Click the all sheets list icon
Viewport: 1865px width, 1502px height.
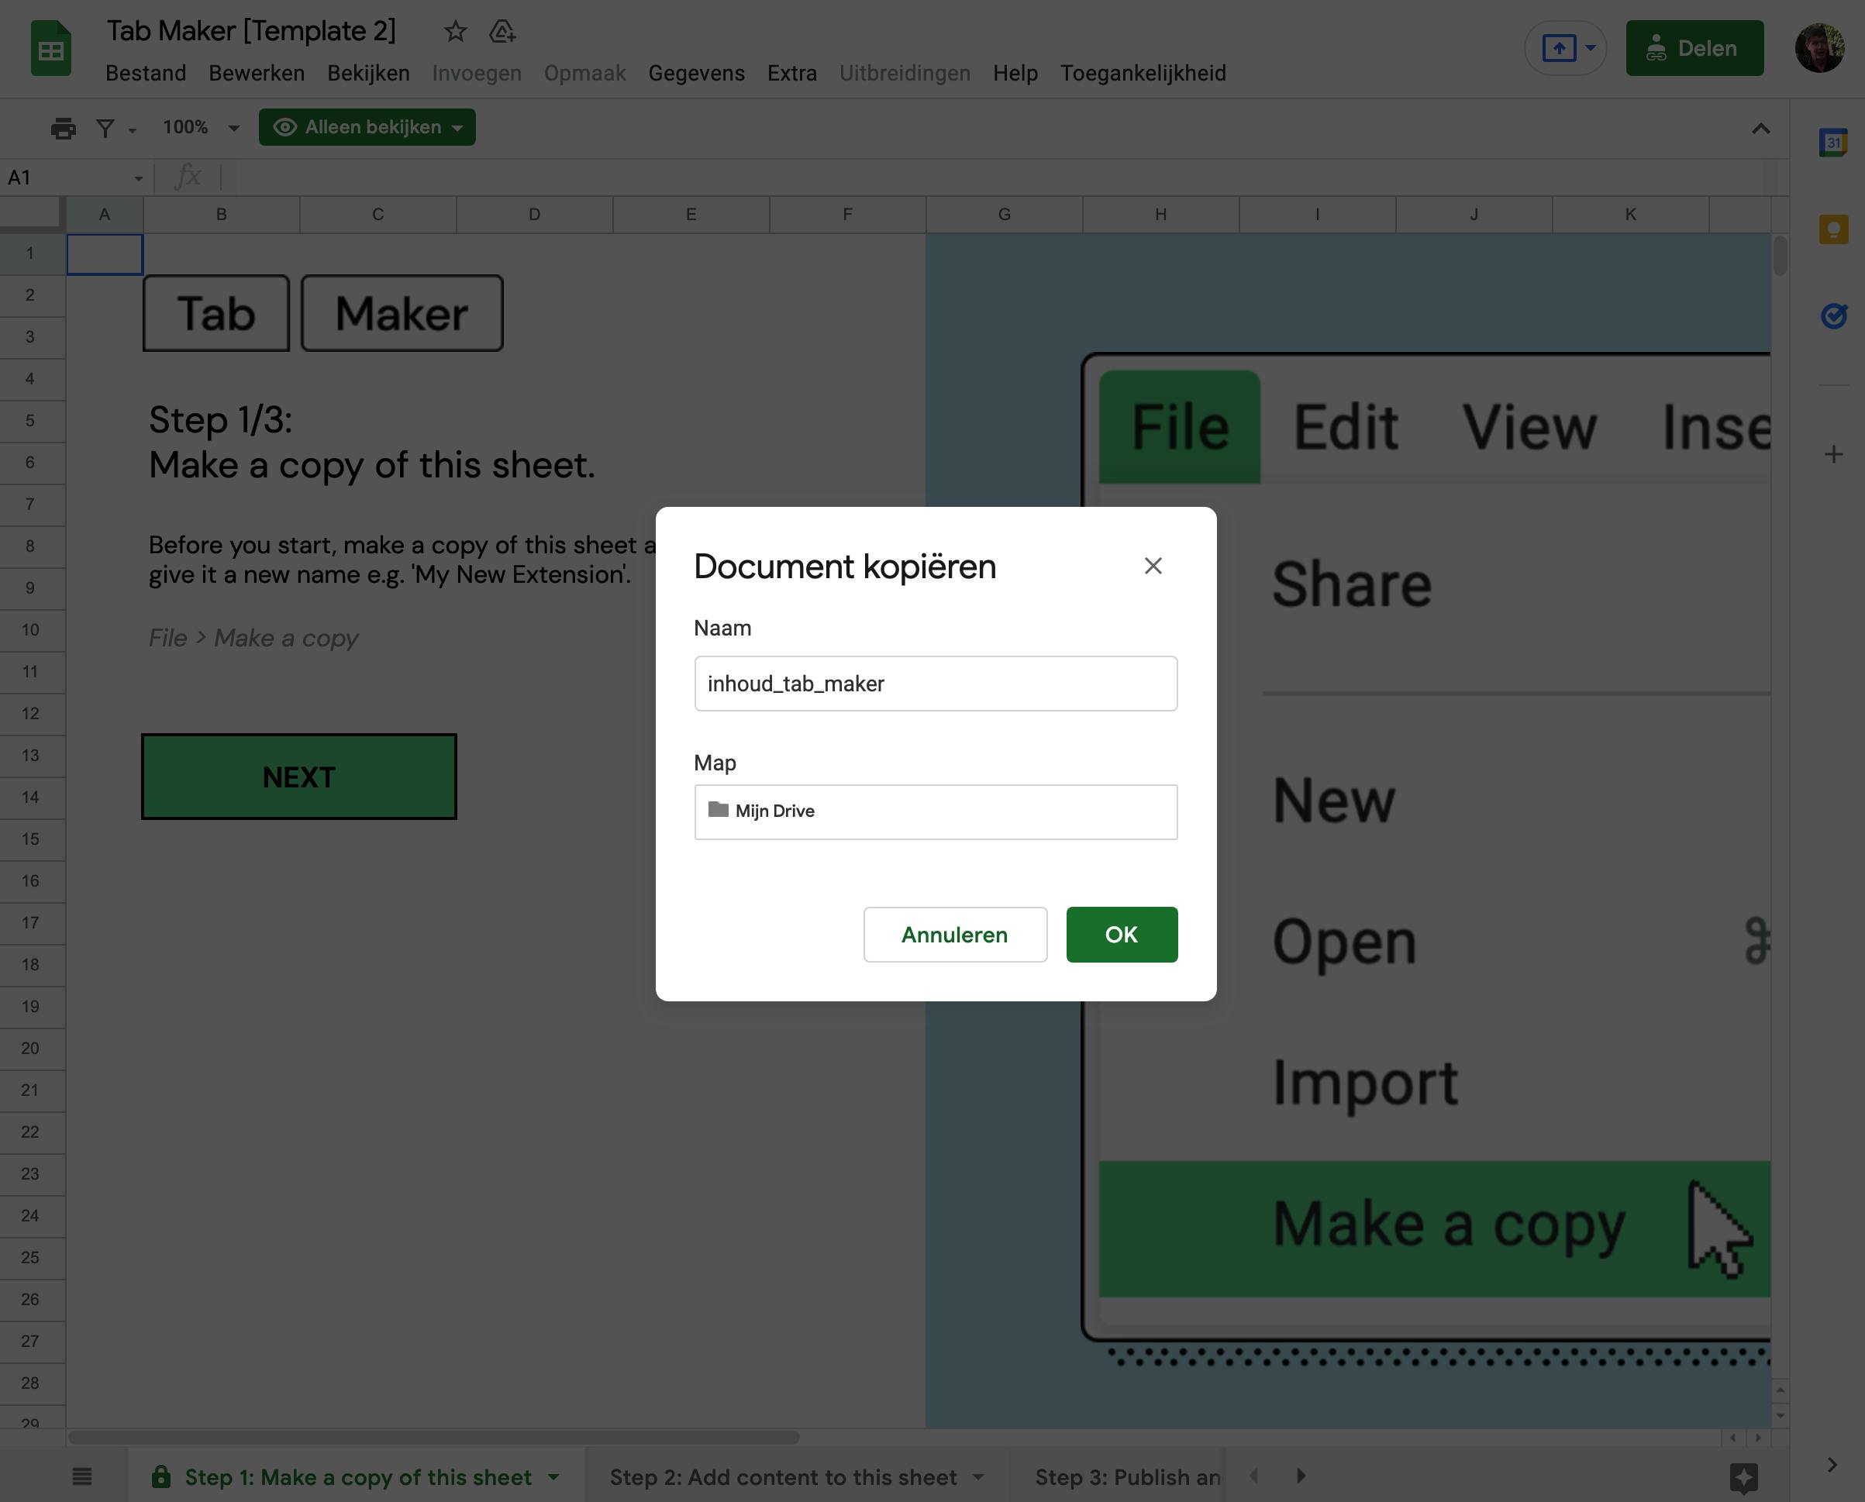[82, 1476]
